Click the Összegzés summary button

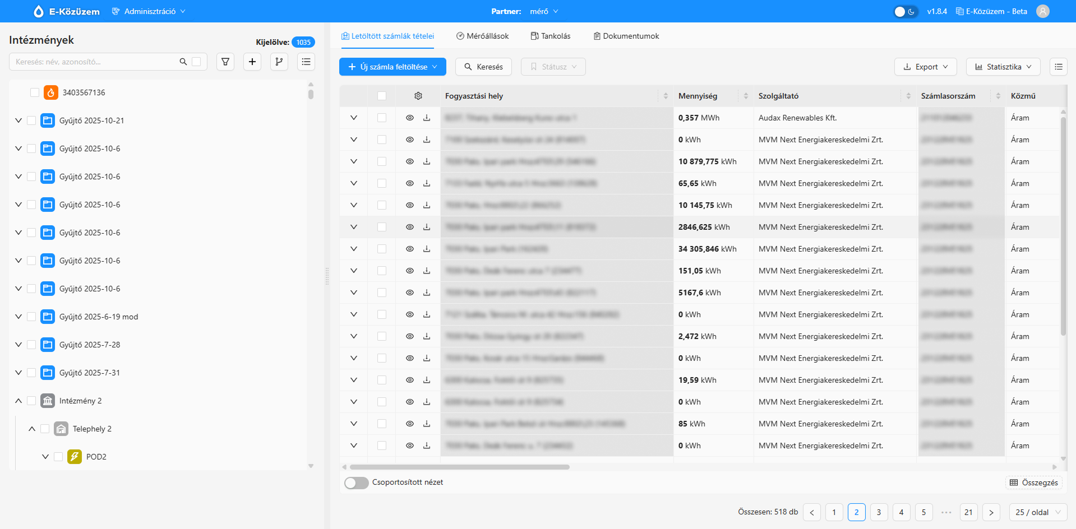[x=1034, y=482]
